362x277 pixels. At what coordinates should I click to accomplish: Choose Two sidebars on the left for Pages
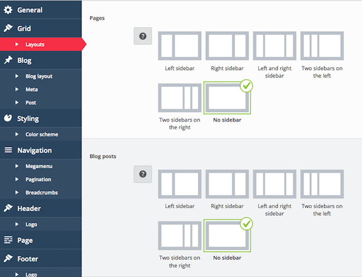tap(322, 46)
